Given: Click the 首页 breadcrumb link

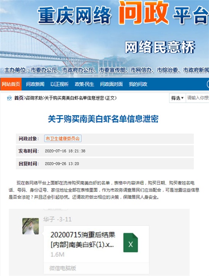Looking at the screenshot, I should click(19, 98).
